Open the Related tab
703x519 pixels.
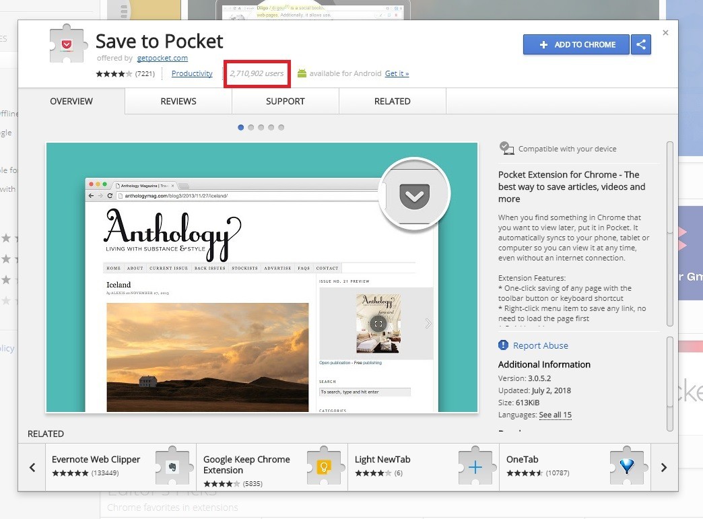pos(393,101)
